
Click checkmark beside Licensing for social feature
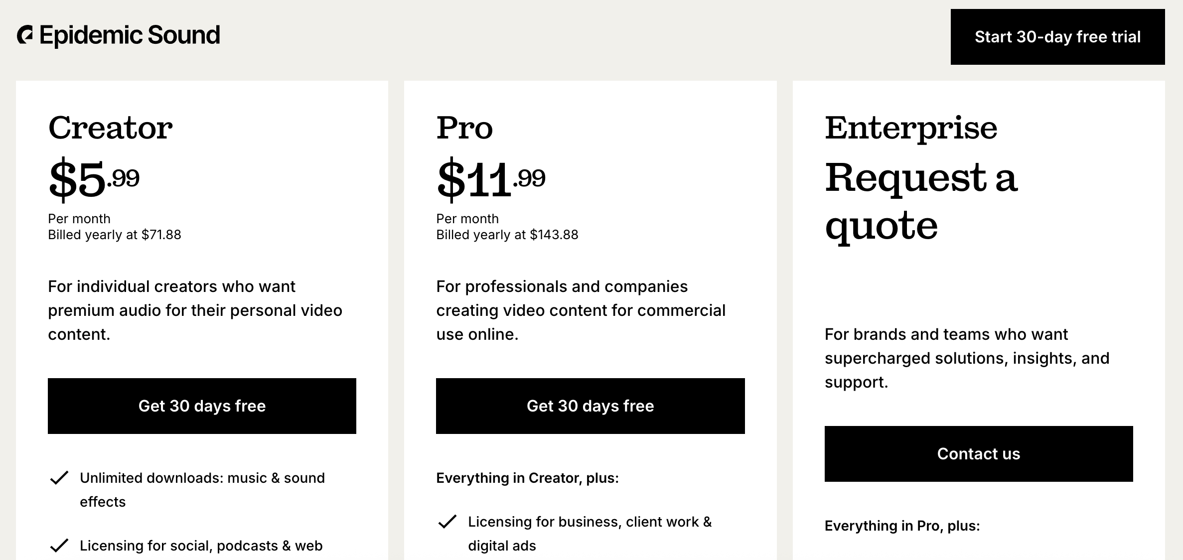59,546
